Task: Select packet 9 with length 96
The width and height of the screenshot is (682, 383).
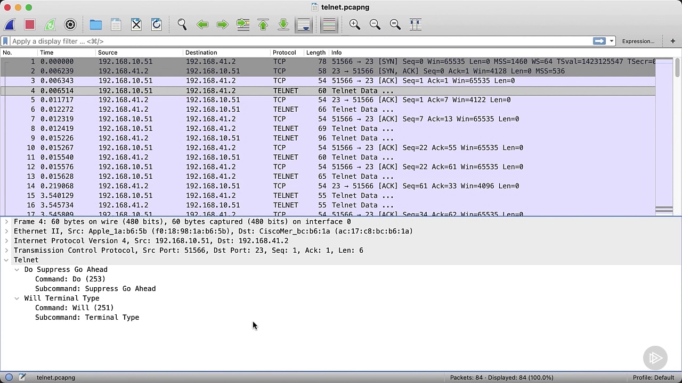Action: click(x=328, y=138)
